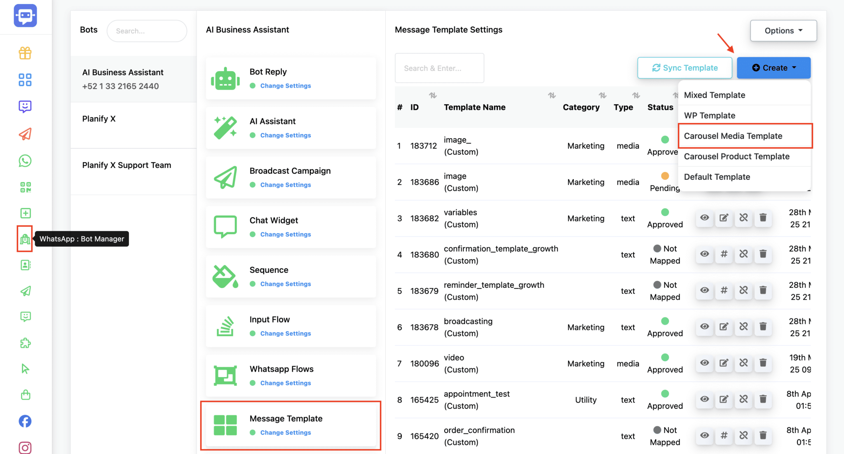The height and width of the screenshot is (454, 844).
Task: Sort table by Template Name column arrows
Action: coord(552,95)
